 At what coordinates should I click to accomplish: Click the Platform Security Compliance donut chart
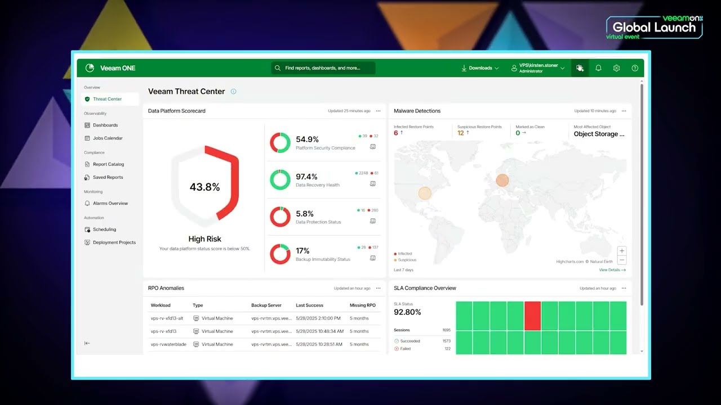tap(280, 143)
